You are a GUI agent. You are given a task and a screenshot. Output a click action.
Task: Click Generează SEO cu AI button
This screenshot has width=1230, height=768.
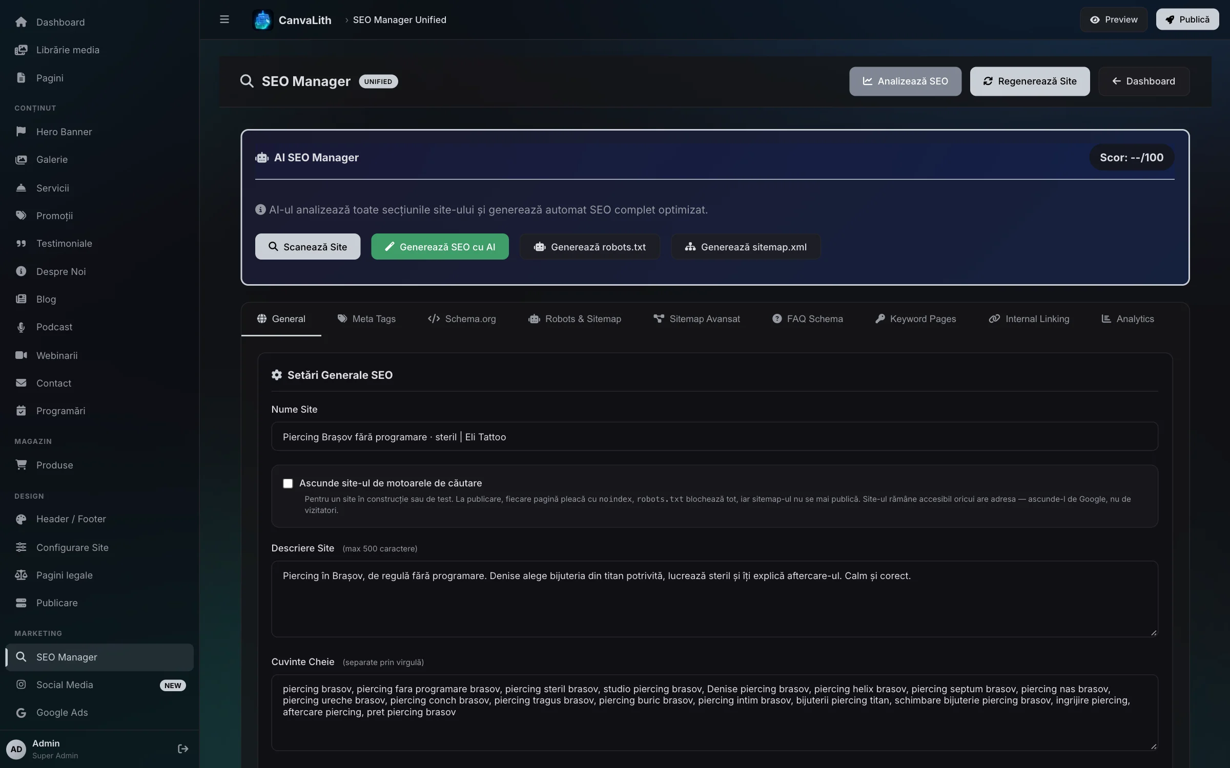pos(440,247)
